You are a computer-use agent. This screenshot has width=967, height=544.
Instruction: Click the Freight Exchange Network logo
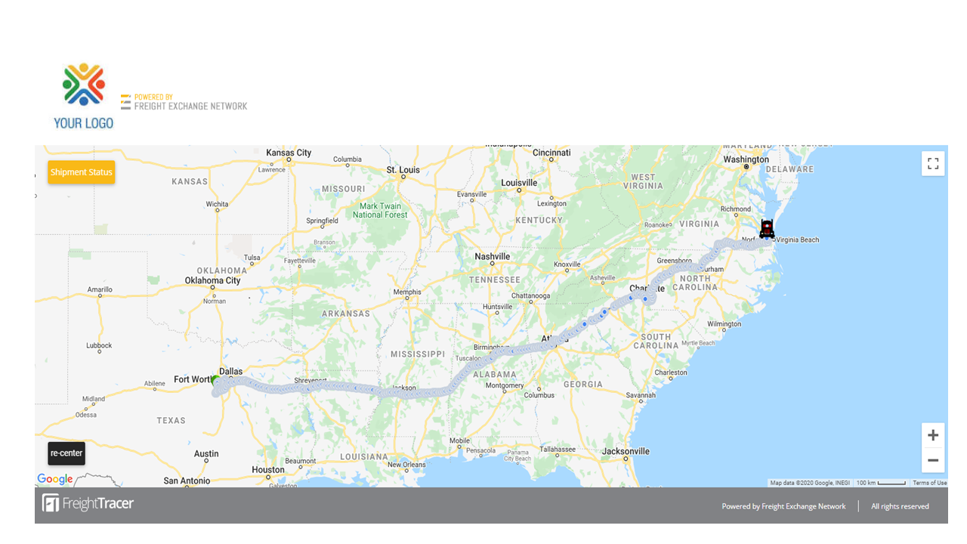click(184, 102)
